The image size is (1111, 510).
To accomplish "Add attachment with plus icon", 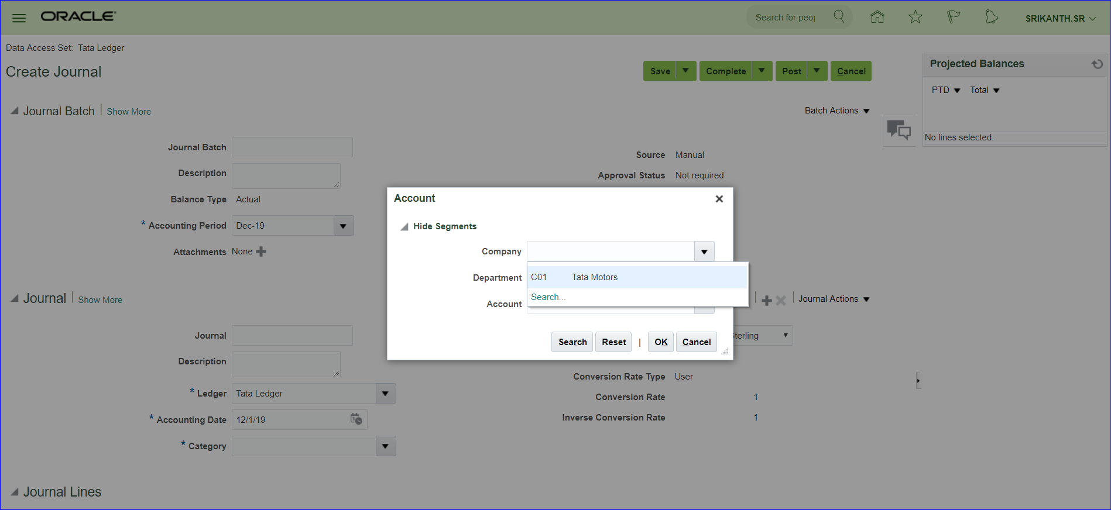I will tap(261, 251).
